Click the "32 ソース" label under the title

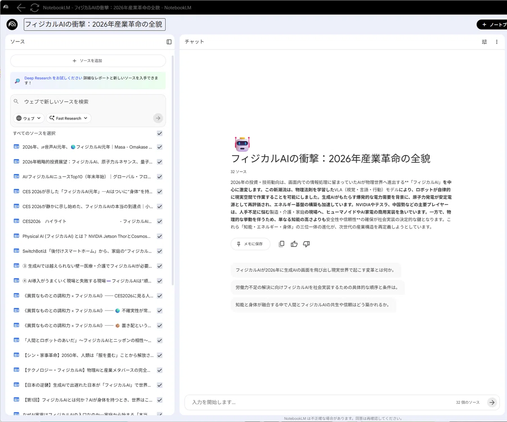(239, 172)
